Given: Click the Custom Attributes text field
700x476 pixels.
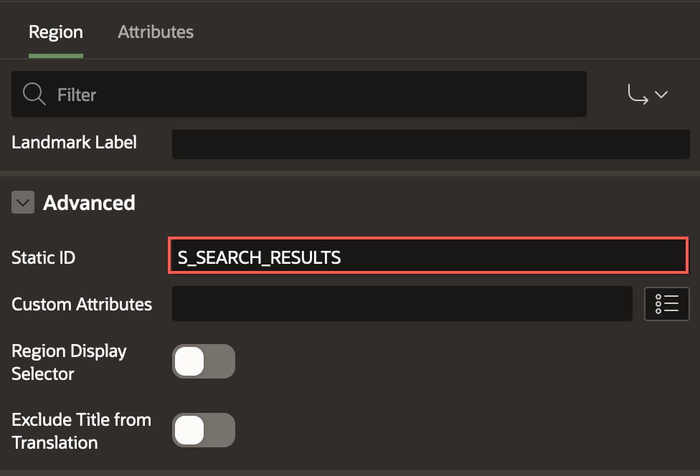Looking at the screenshot, I should pyautogui.click(x=402, y=304).
